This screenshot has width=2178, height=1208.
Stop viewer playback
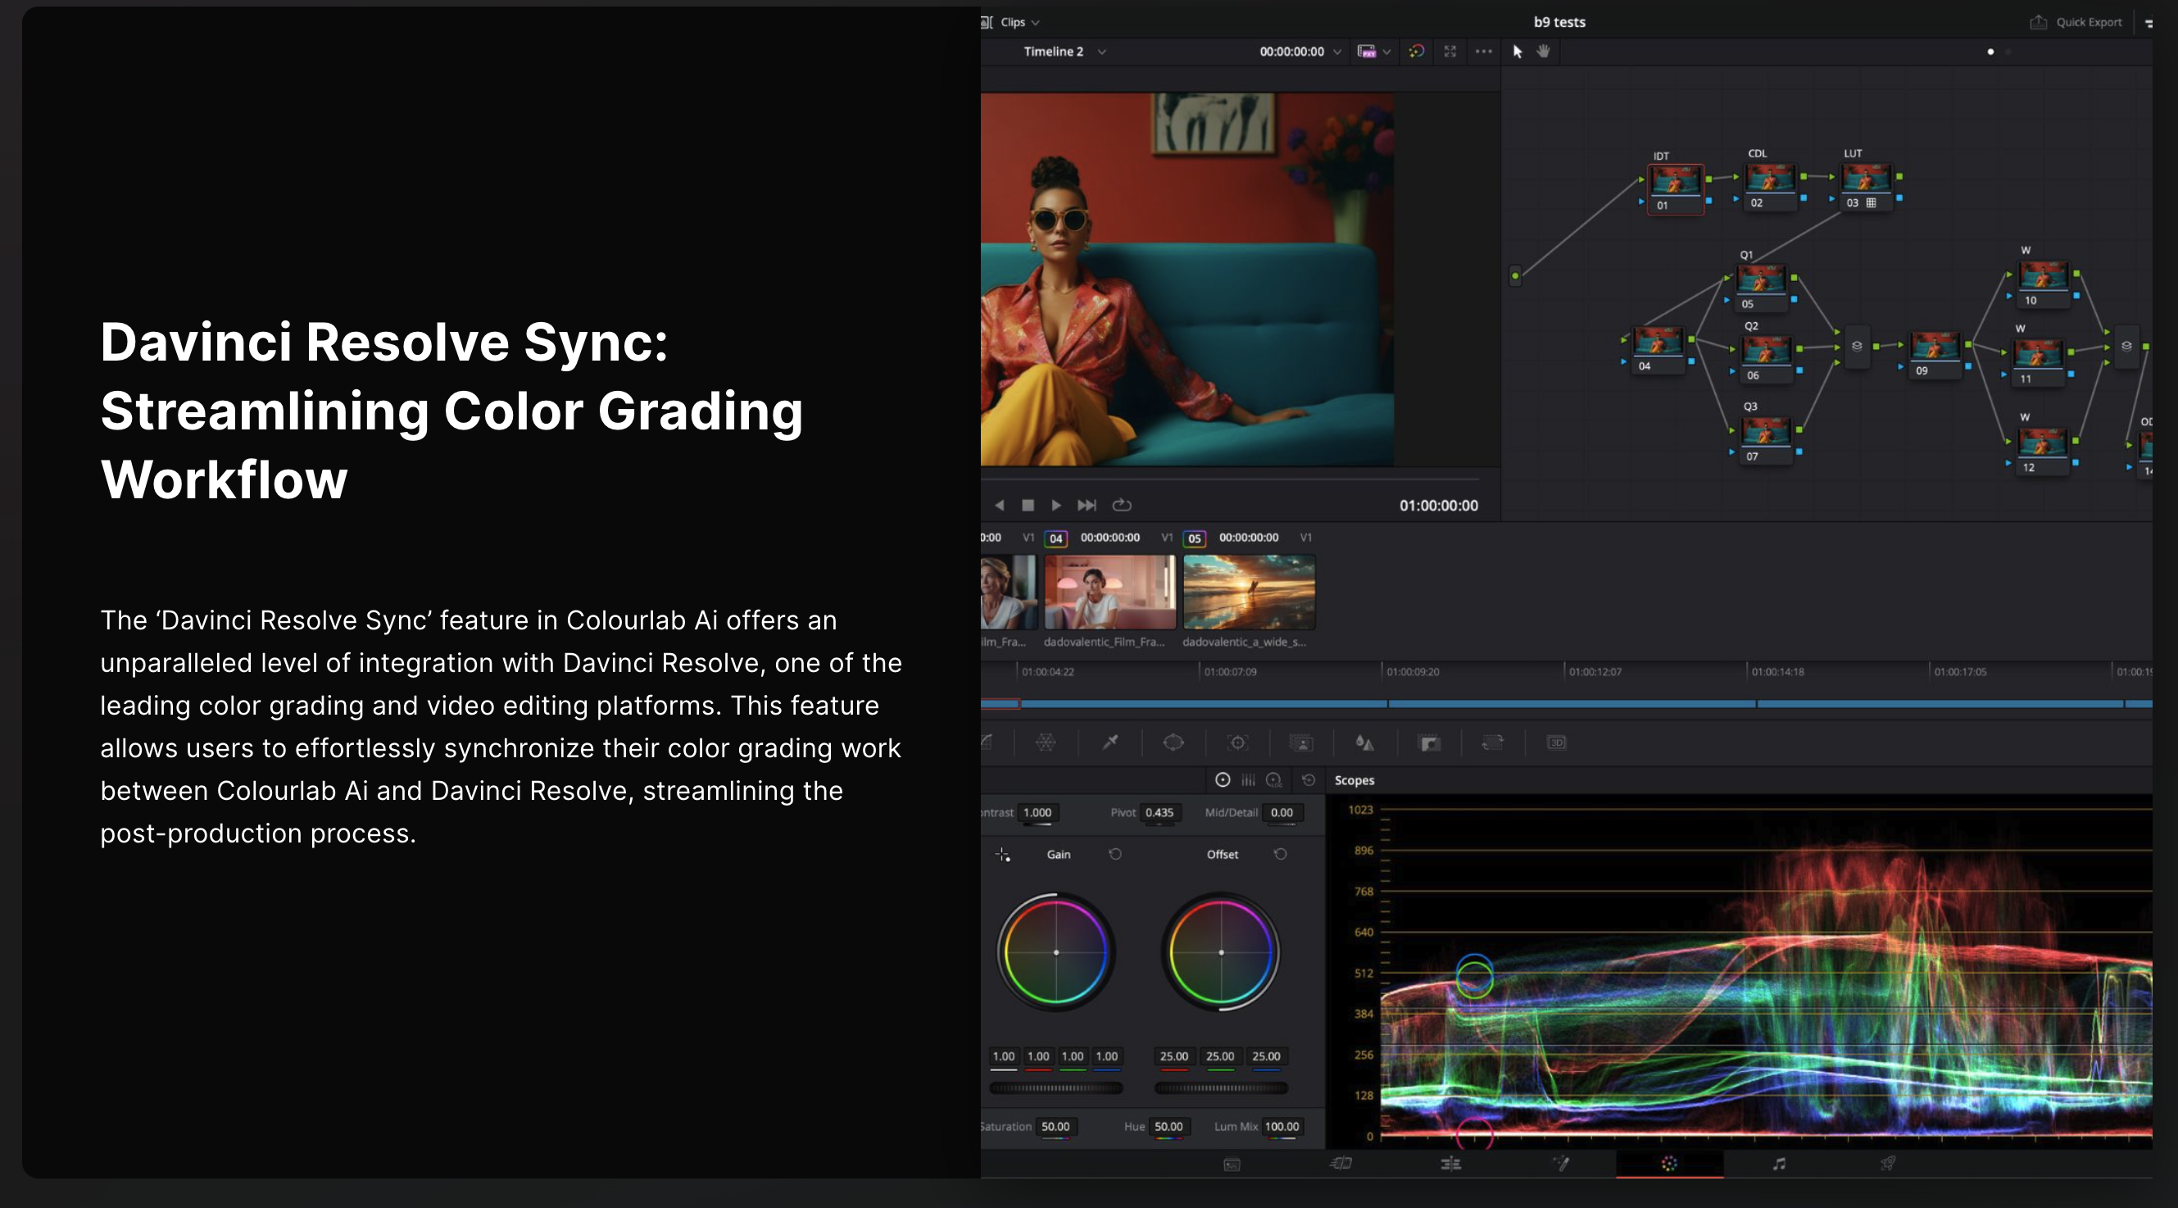click(1028, 505)
